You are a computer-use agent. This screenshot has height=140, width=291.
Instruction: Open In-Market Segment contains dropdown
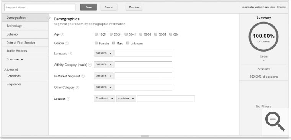(104, 76)
